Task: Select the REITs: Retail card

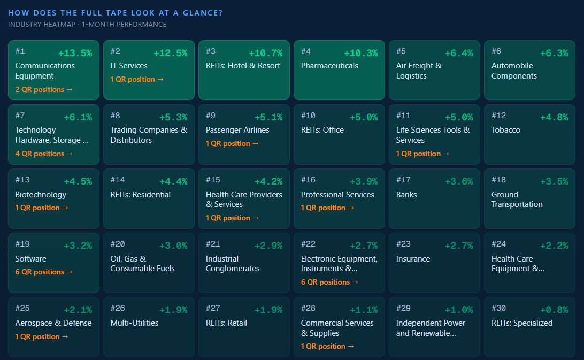Action: 244,327
